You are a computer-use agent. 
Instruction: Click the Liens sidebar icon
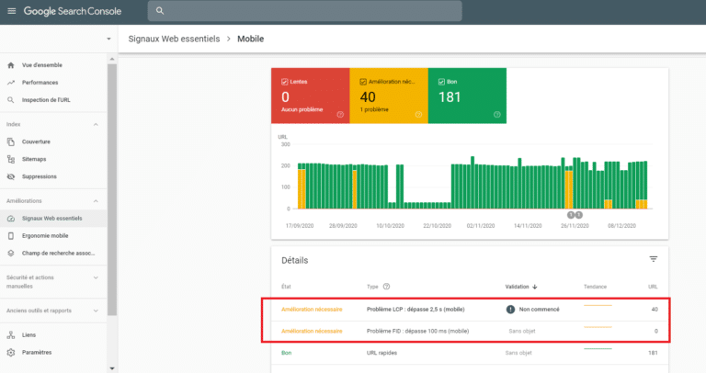pyautogui.click(x=11, y=335)
